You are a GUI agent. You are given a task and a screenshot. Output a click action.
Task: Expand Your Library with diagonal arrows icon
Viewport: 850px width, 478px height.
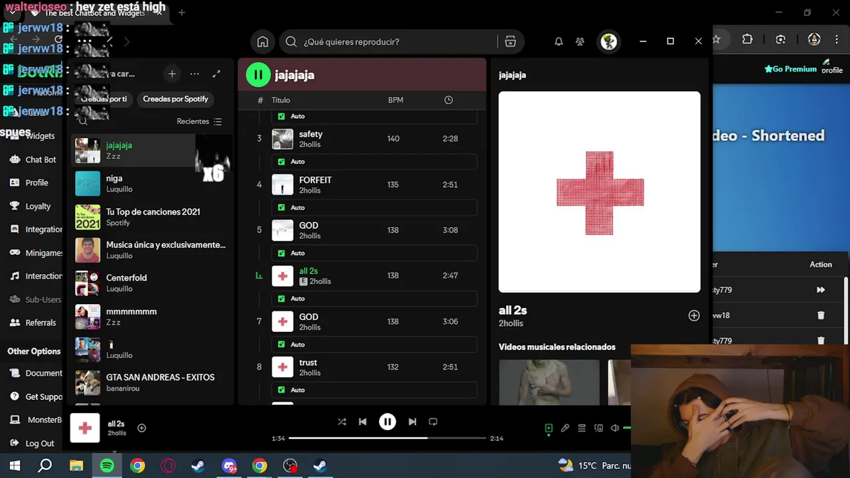coord(216,74)
